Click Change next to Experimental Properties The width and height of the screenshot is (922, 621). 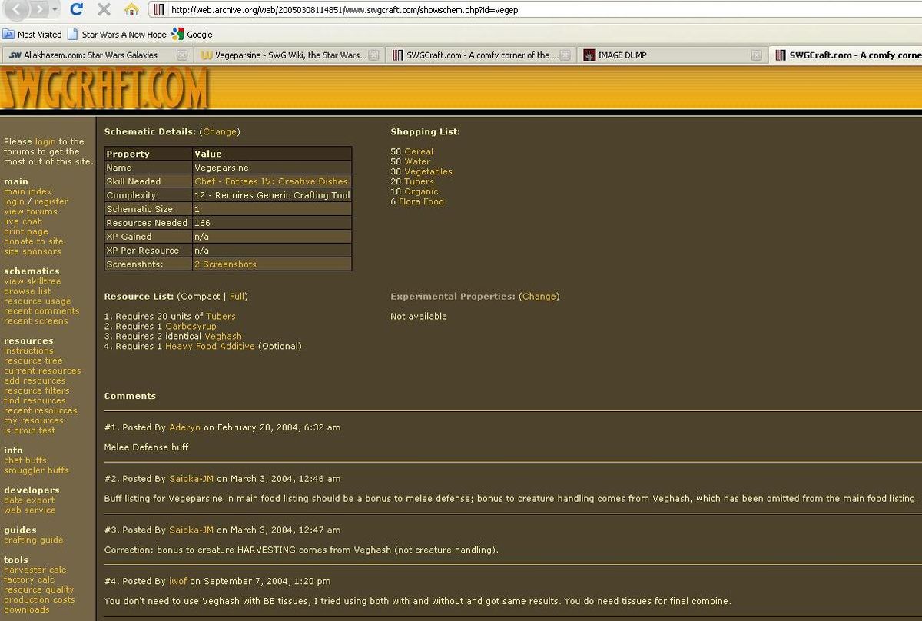click(539, 297)
